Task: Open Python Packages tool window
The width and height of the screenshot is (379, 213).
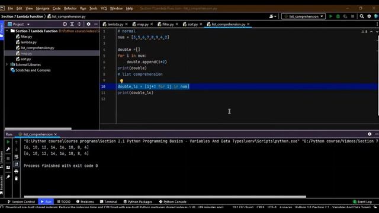Action: click(138, 202)
